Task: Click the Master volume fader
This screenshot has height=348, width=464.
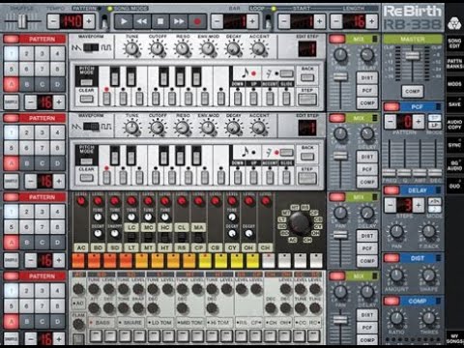Action: [413, 56]
